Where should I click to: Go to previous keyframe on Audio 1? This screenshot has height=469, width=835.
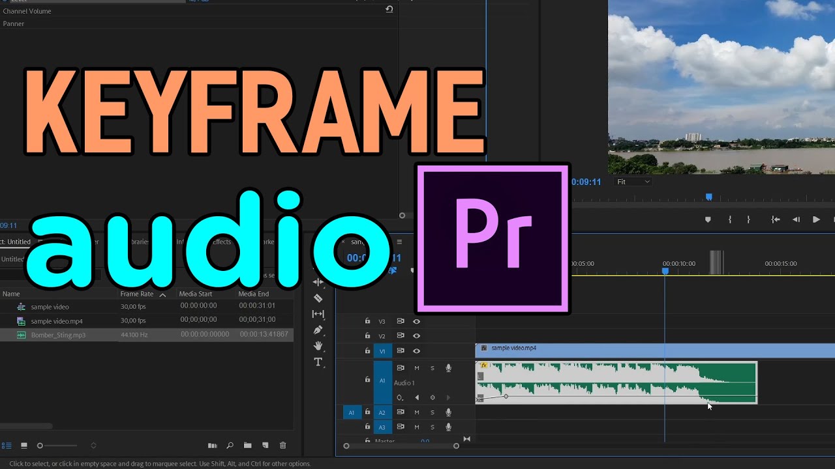[417, 397]
